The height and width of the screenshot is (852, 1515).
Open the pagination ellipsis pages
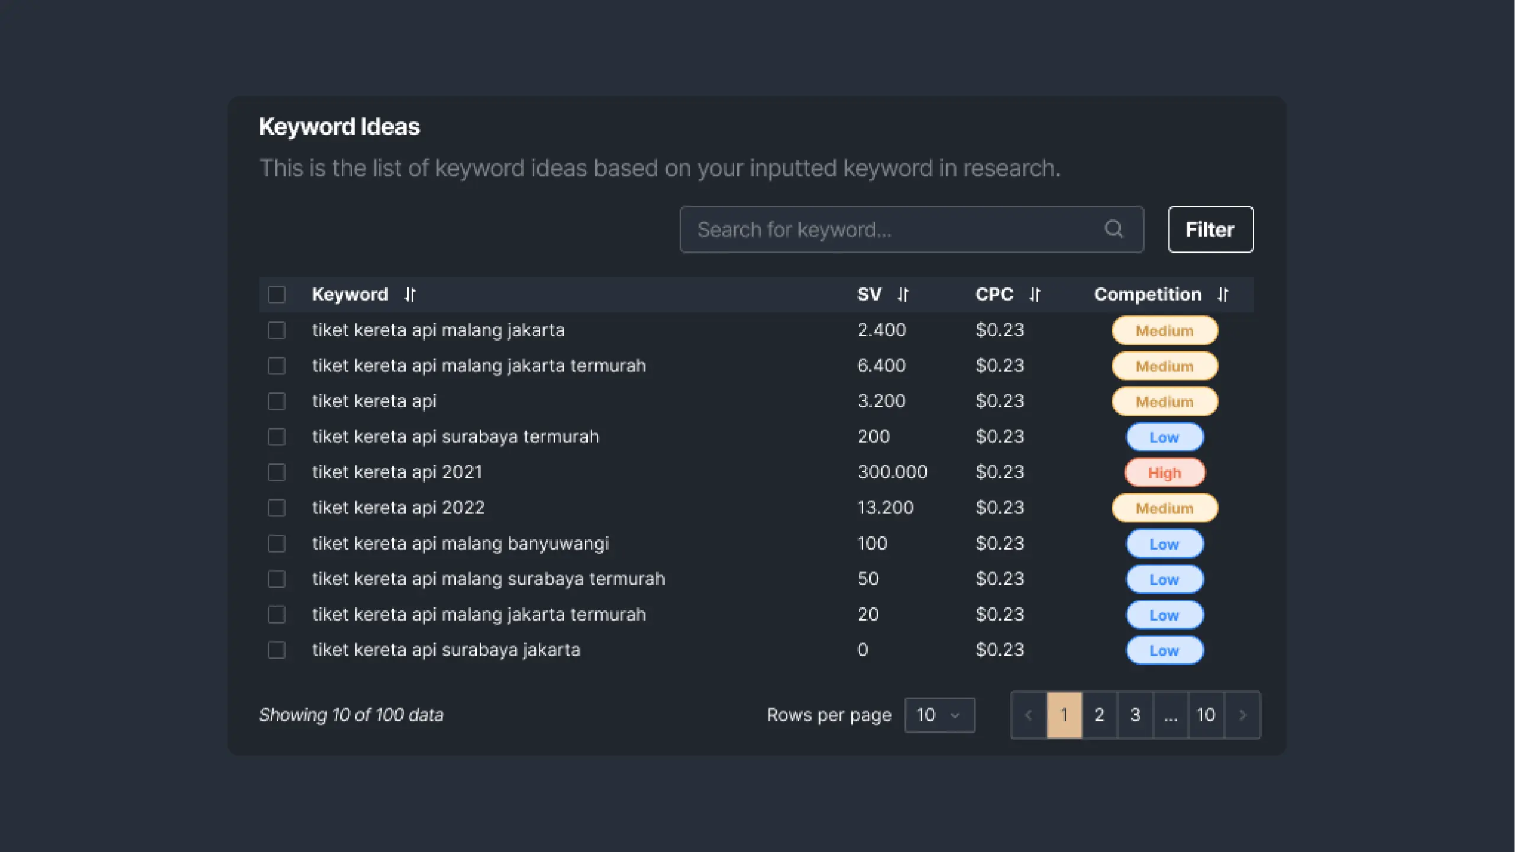coord(1171,715)
